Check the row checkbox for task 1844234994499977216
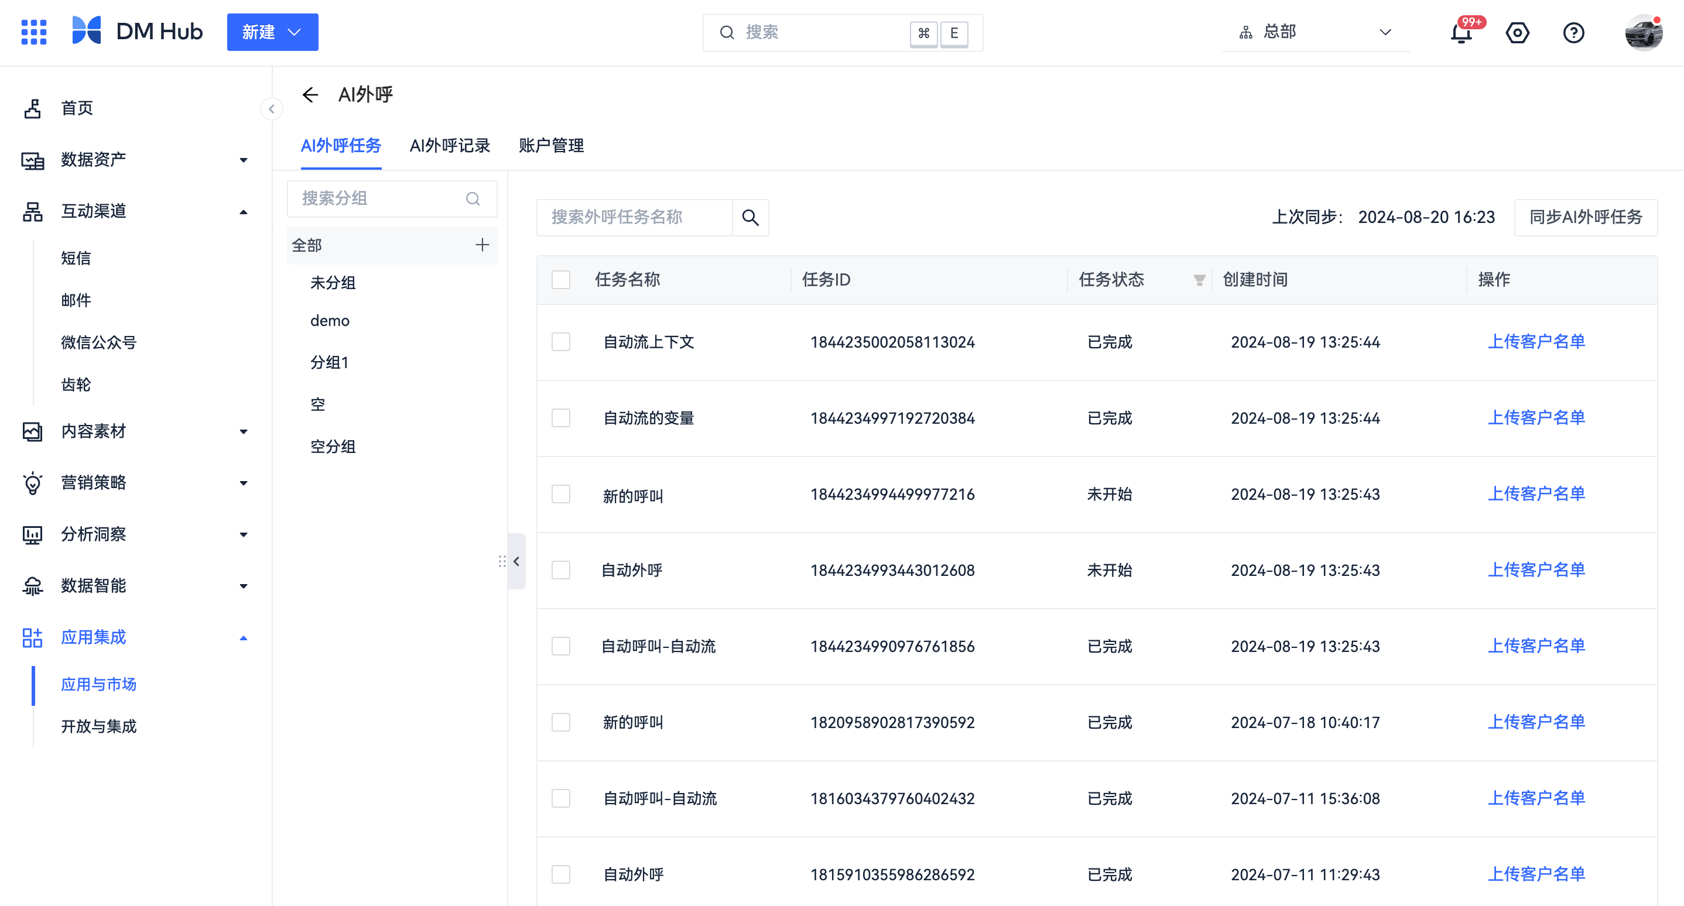This screenshot has width=1684, height=906. [561, 495]
